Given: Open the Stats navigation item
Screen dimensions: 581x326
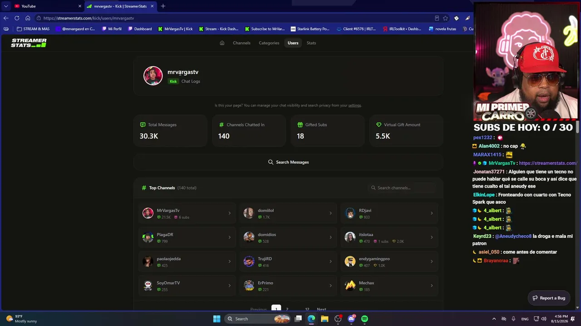Looking at the screenshot, I should click(311, 43).
